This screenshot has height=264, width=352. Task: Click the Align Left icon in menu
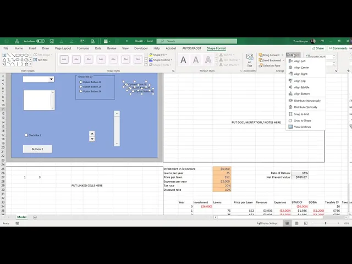(290, 61)
